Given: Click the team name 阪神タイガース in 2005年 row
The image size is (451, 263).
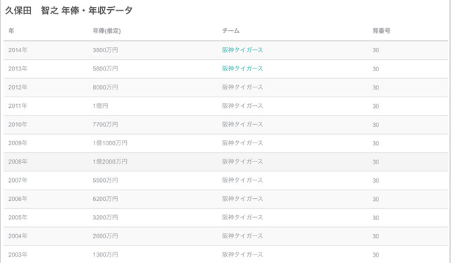Looking at the screenshot, I should pyautogui.click(x=242, y=217).
